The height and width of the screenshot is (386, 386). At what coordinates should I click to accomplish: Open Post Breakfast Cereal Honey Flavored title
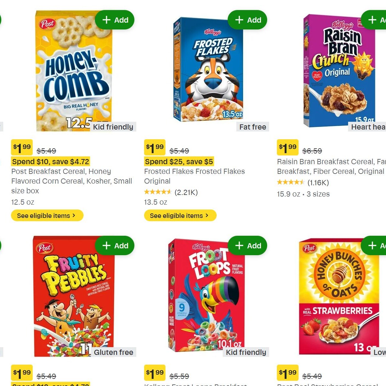point(71,181)
